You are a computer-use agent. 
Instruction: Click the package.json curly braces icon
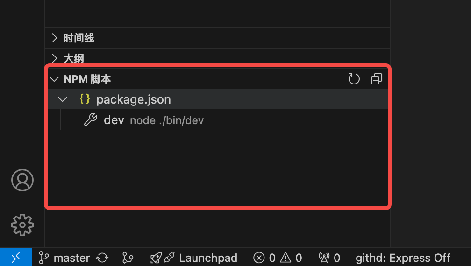coord(85,99)
